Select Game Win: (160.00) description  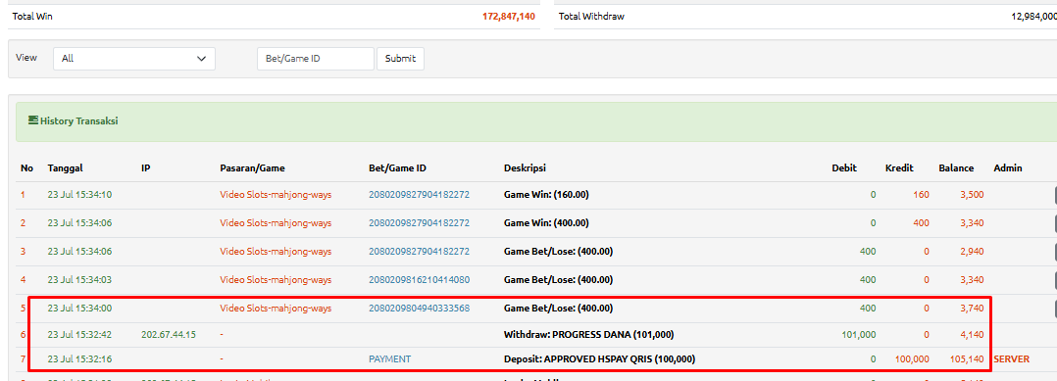click(547, 195)
